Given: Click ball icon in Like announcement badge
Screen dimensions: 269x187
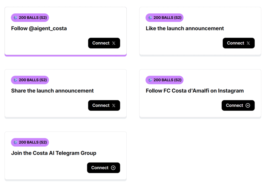Looking at the screenshot, I should (150, 18).
